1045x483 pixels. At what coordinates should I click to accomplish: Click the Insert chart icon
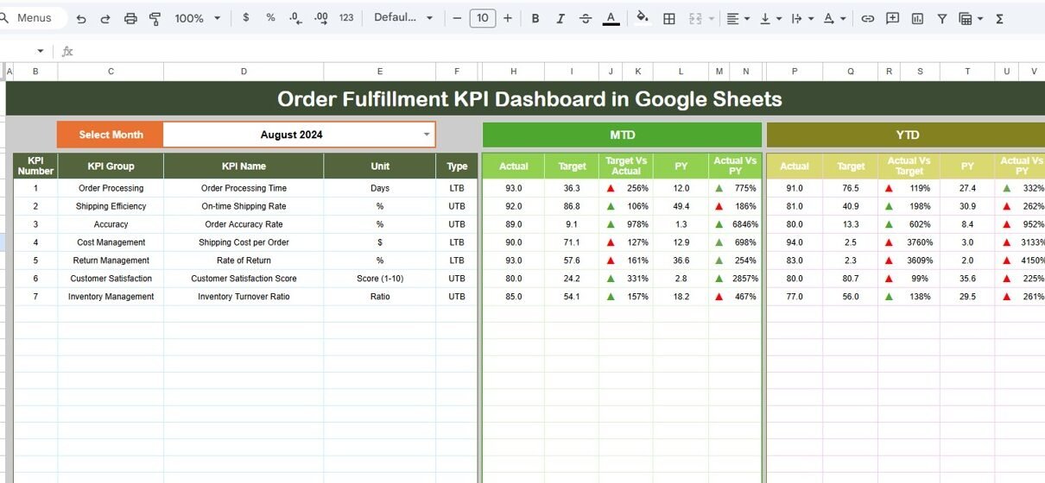point(917,18)
